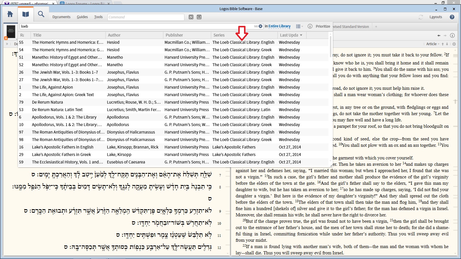Go back in the resource panel history

point(439,35)
